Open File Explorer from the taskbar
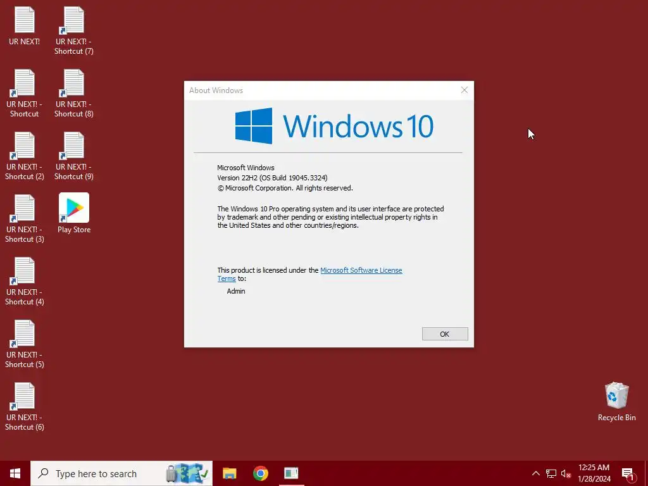This screenshot has height=486, width=648. (229, 473)
